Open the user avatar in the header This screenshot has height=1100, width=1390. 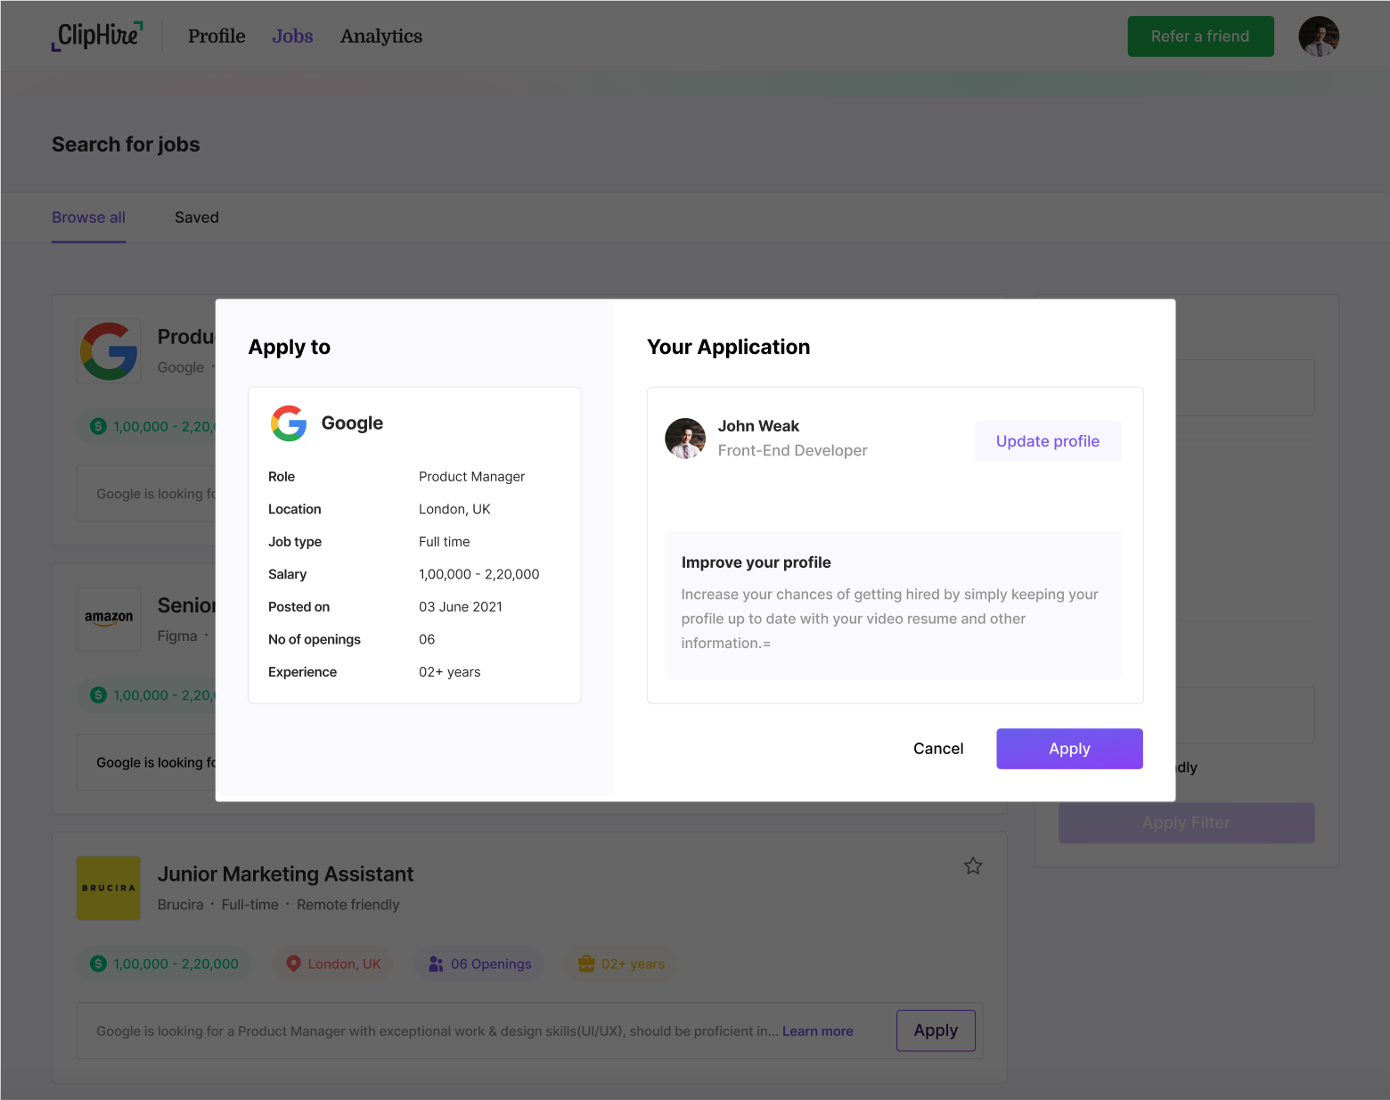[1319, 37]
